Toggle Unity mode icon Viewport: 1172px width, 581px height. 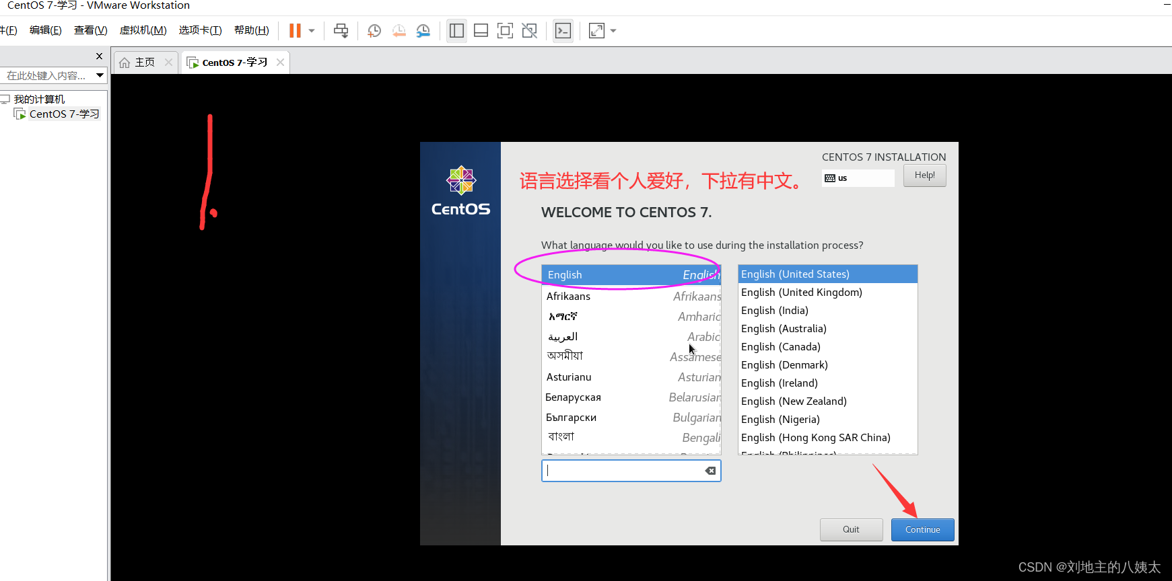[x=530, y=30]
